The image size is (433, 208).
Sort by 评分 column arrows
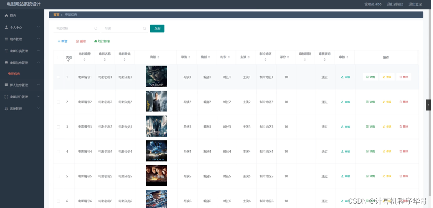click(x=288, y=57)
